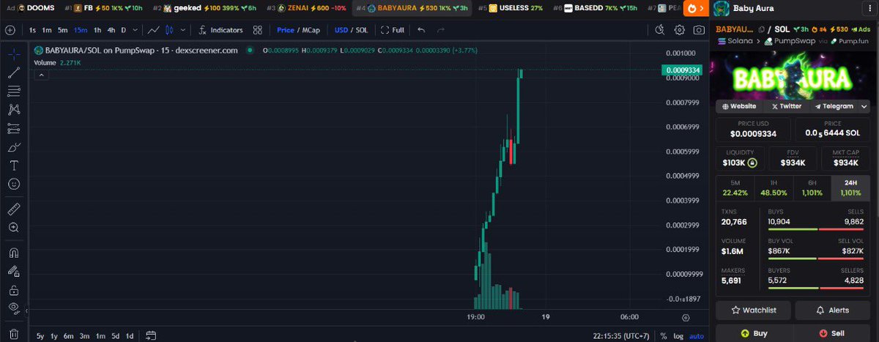Set chart denomination to USD
This screenshot has height=342, width=879.
click(x=341, y=30)
